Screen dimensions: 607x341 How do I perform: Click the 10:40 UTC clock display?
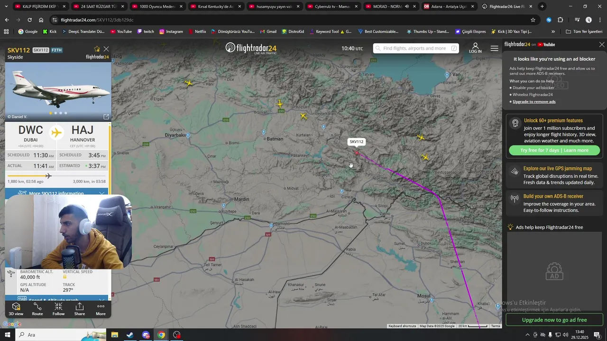(352, 48)
